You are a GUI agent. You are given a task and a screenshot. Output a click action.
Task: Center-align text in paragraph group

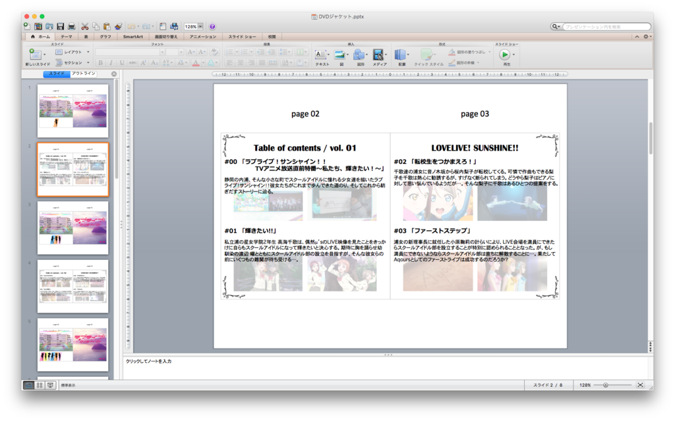[x=241, y=62]
